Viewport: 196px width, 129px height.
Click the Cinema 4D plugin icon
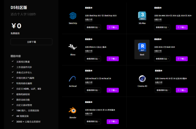click(x=142, y=79)
